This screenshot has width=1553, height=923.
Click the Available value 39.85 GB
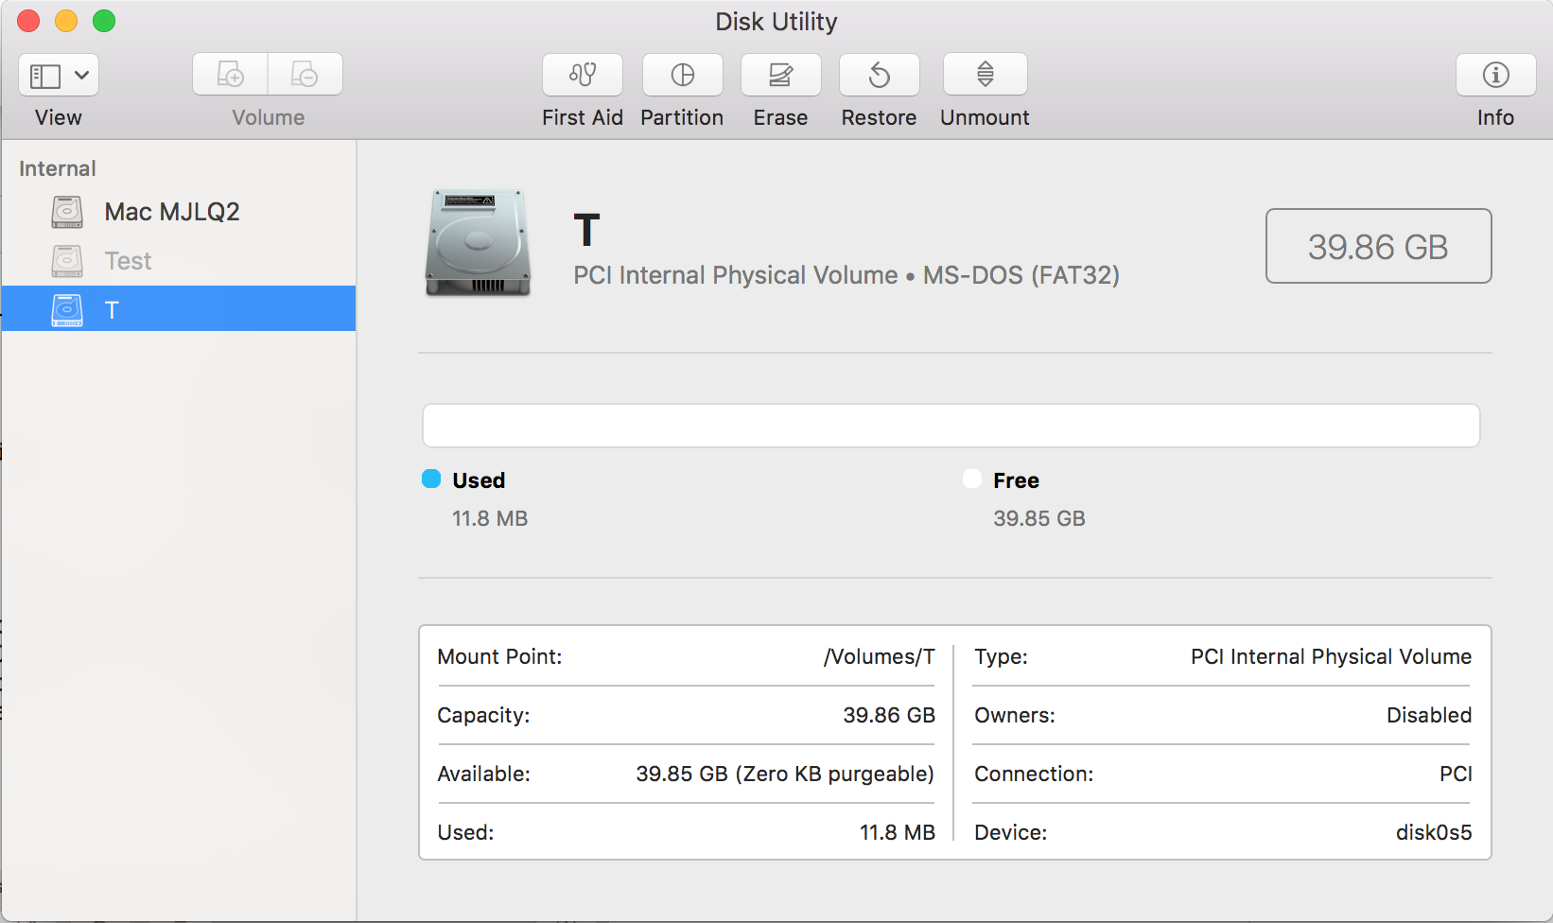tap(785, 774)
